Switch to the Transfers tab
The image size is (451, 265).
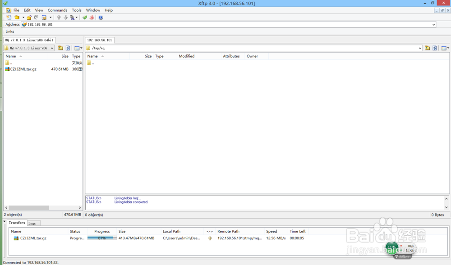click(17, 223)
